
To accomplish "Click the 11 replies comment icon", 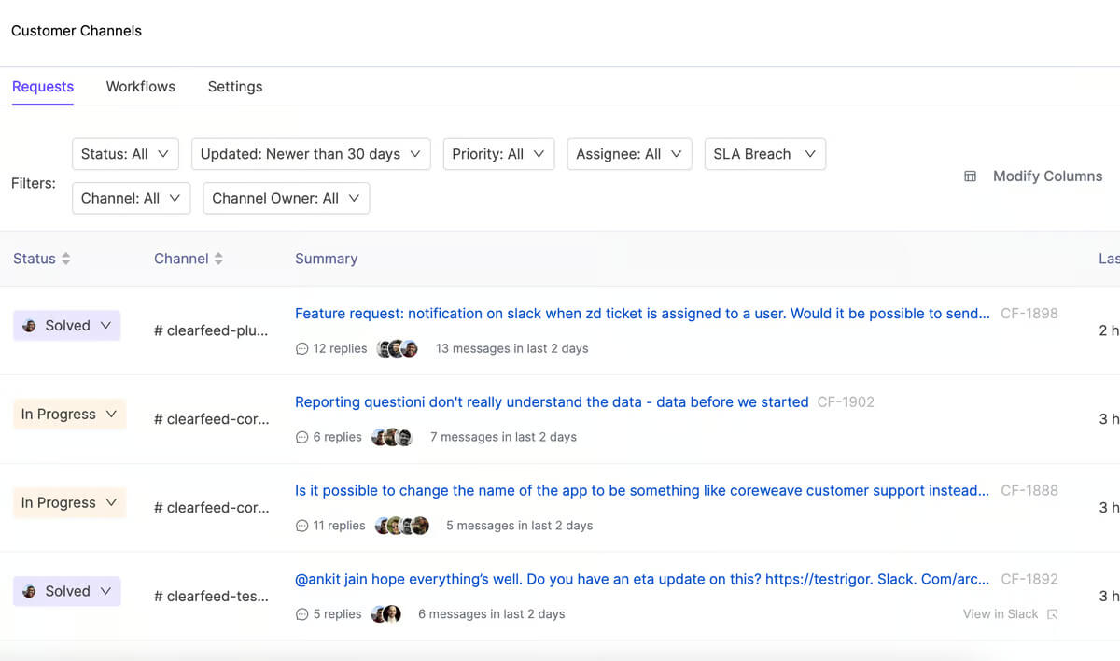I will [x=301, y=526].
